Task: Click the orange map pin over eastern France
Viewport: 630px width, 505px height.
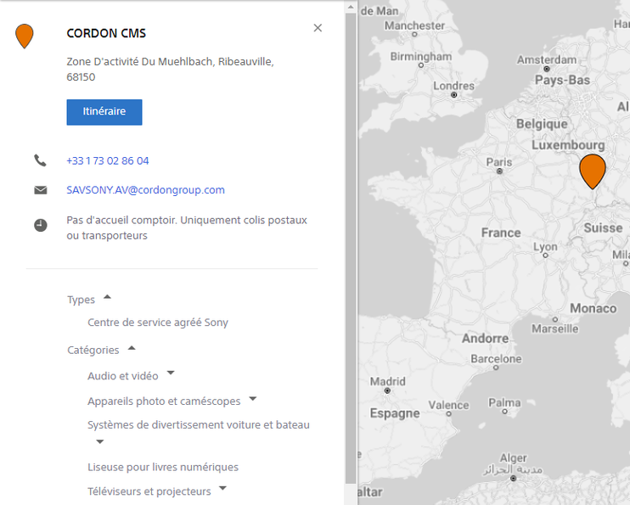Action: [592, 170]
